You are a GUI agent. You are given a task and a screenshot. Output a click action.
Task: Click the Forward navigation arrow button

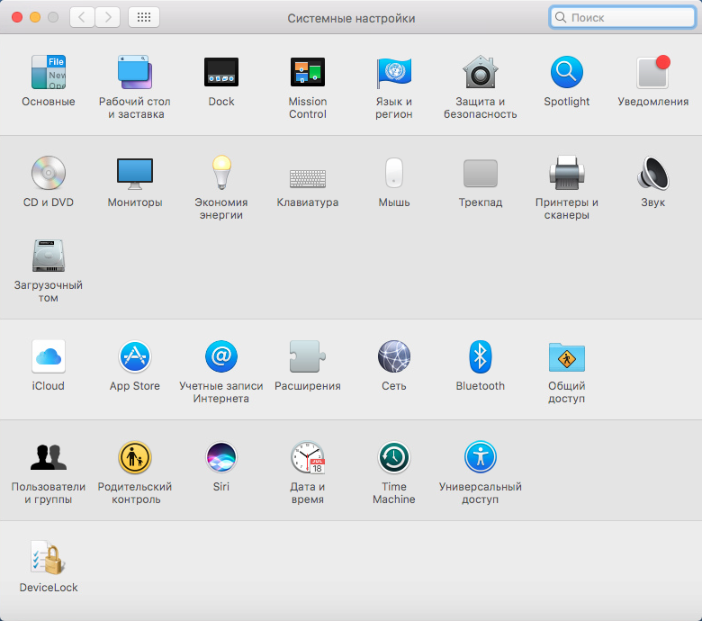pyautogui.click(x=108, y=17)
